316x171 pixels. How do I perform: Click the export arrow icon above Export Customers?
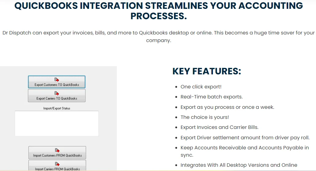pyautogui.click(x=57, y=80)
